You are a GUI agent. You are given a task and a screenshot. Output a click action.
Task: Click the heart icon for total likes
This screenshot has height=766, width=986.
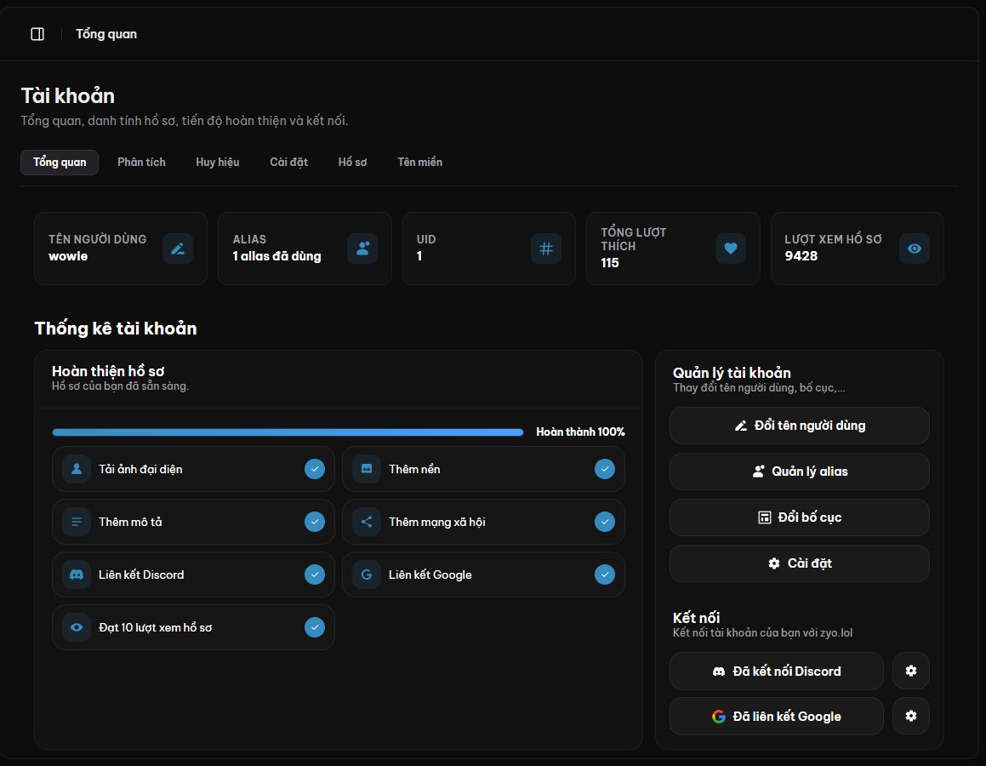pos(730,249)
